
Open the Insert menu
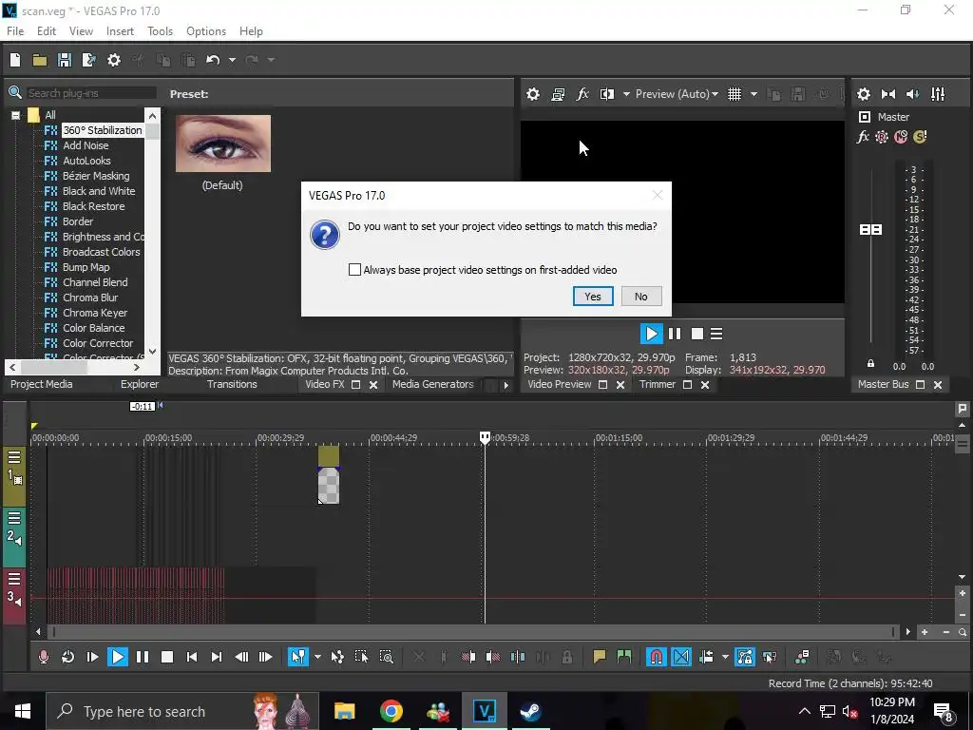pyautogui.click(x=120, y=31)
